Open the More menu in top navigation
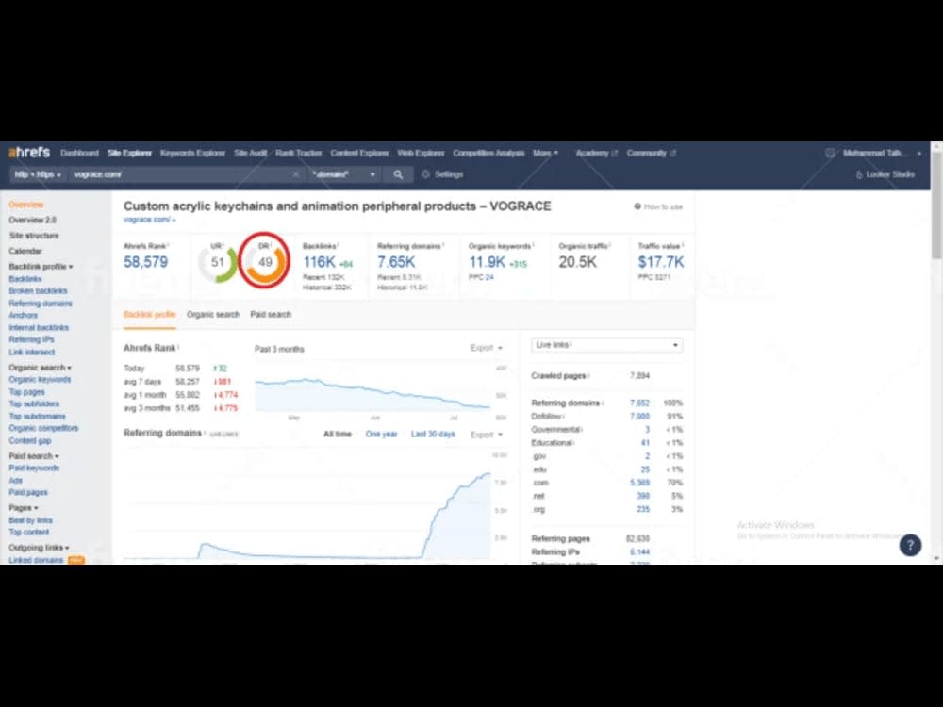The width and height of the screenshot is (943, 707). pyautogui.click(x=545, y=153)
